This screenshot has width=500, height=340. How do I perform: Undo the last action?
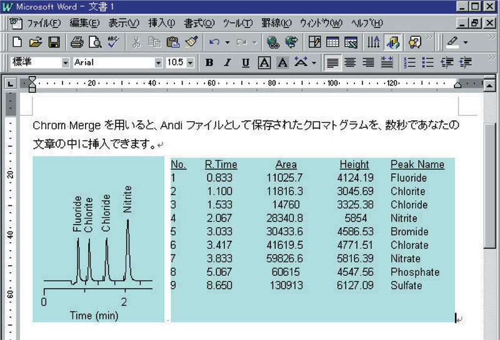[x=214, y=42]
